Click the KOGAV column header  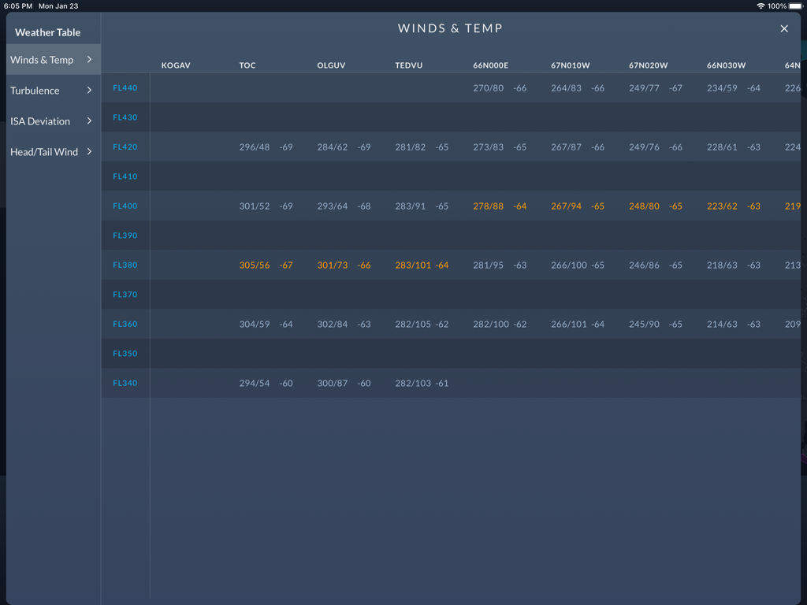tap(175, 65)
